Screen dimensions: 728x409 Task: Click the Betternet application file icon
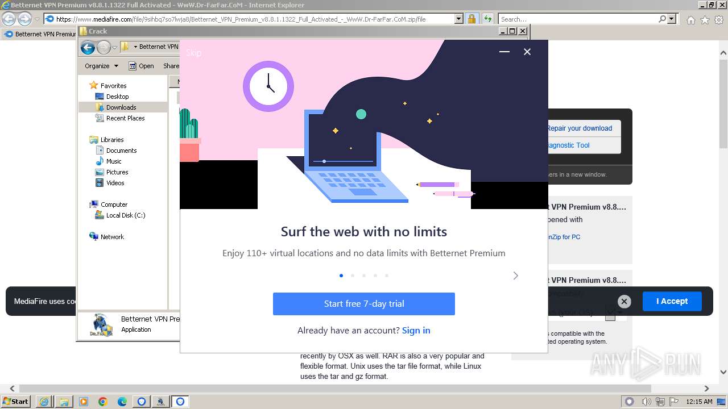point(101,325)
